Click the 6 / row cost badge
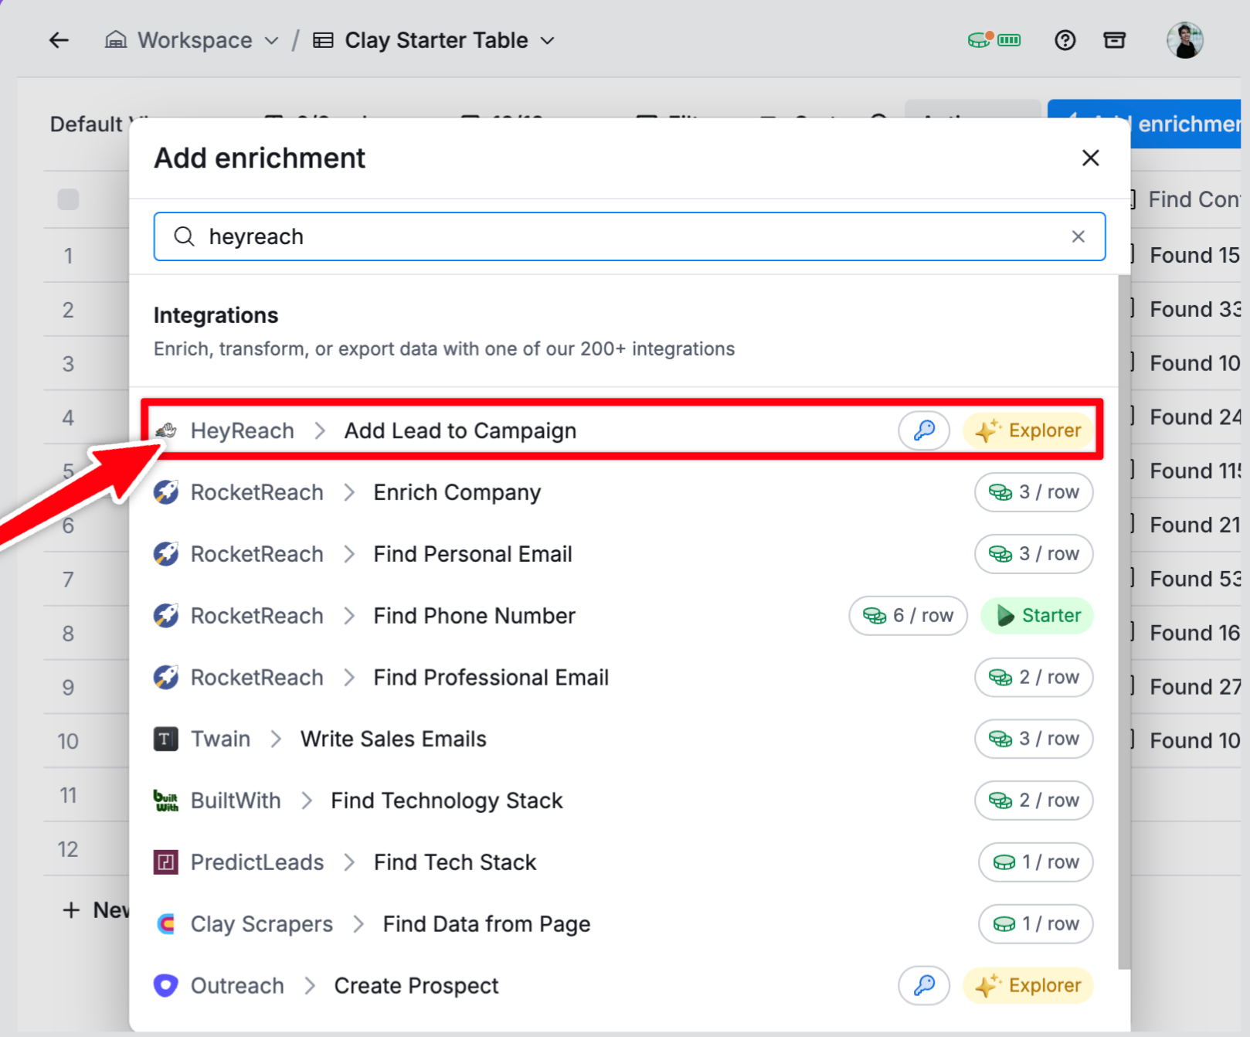Image resolution: width=1250 pixels, height=1037 pixels. [x=908, y=616]
